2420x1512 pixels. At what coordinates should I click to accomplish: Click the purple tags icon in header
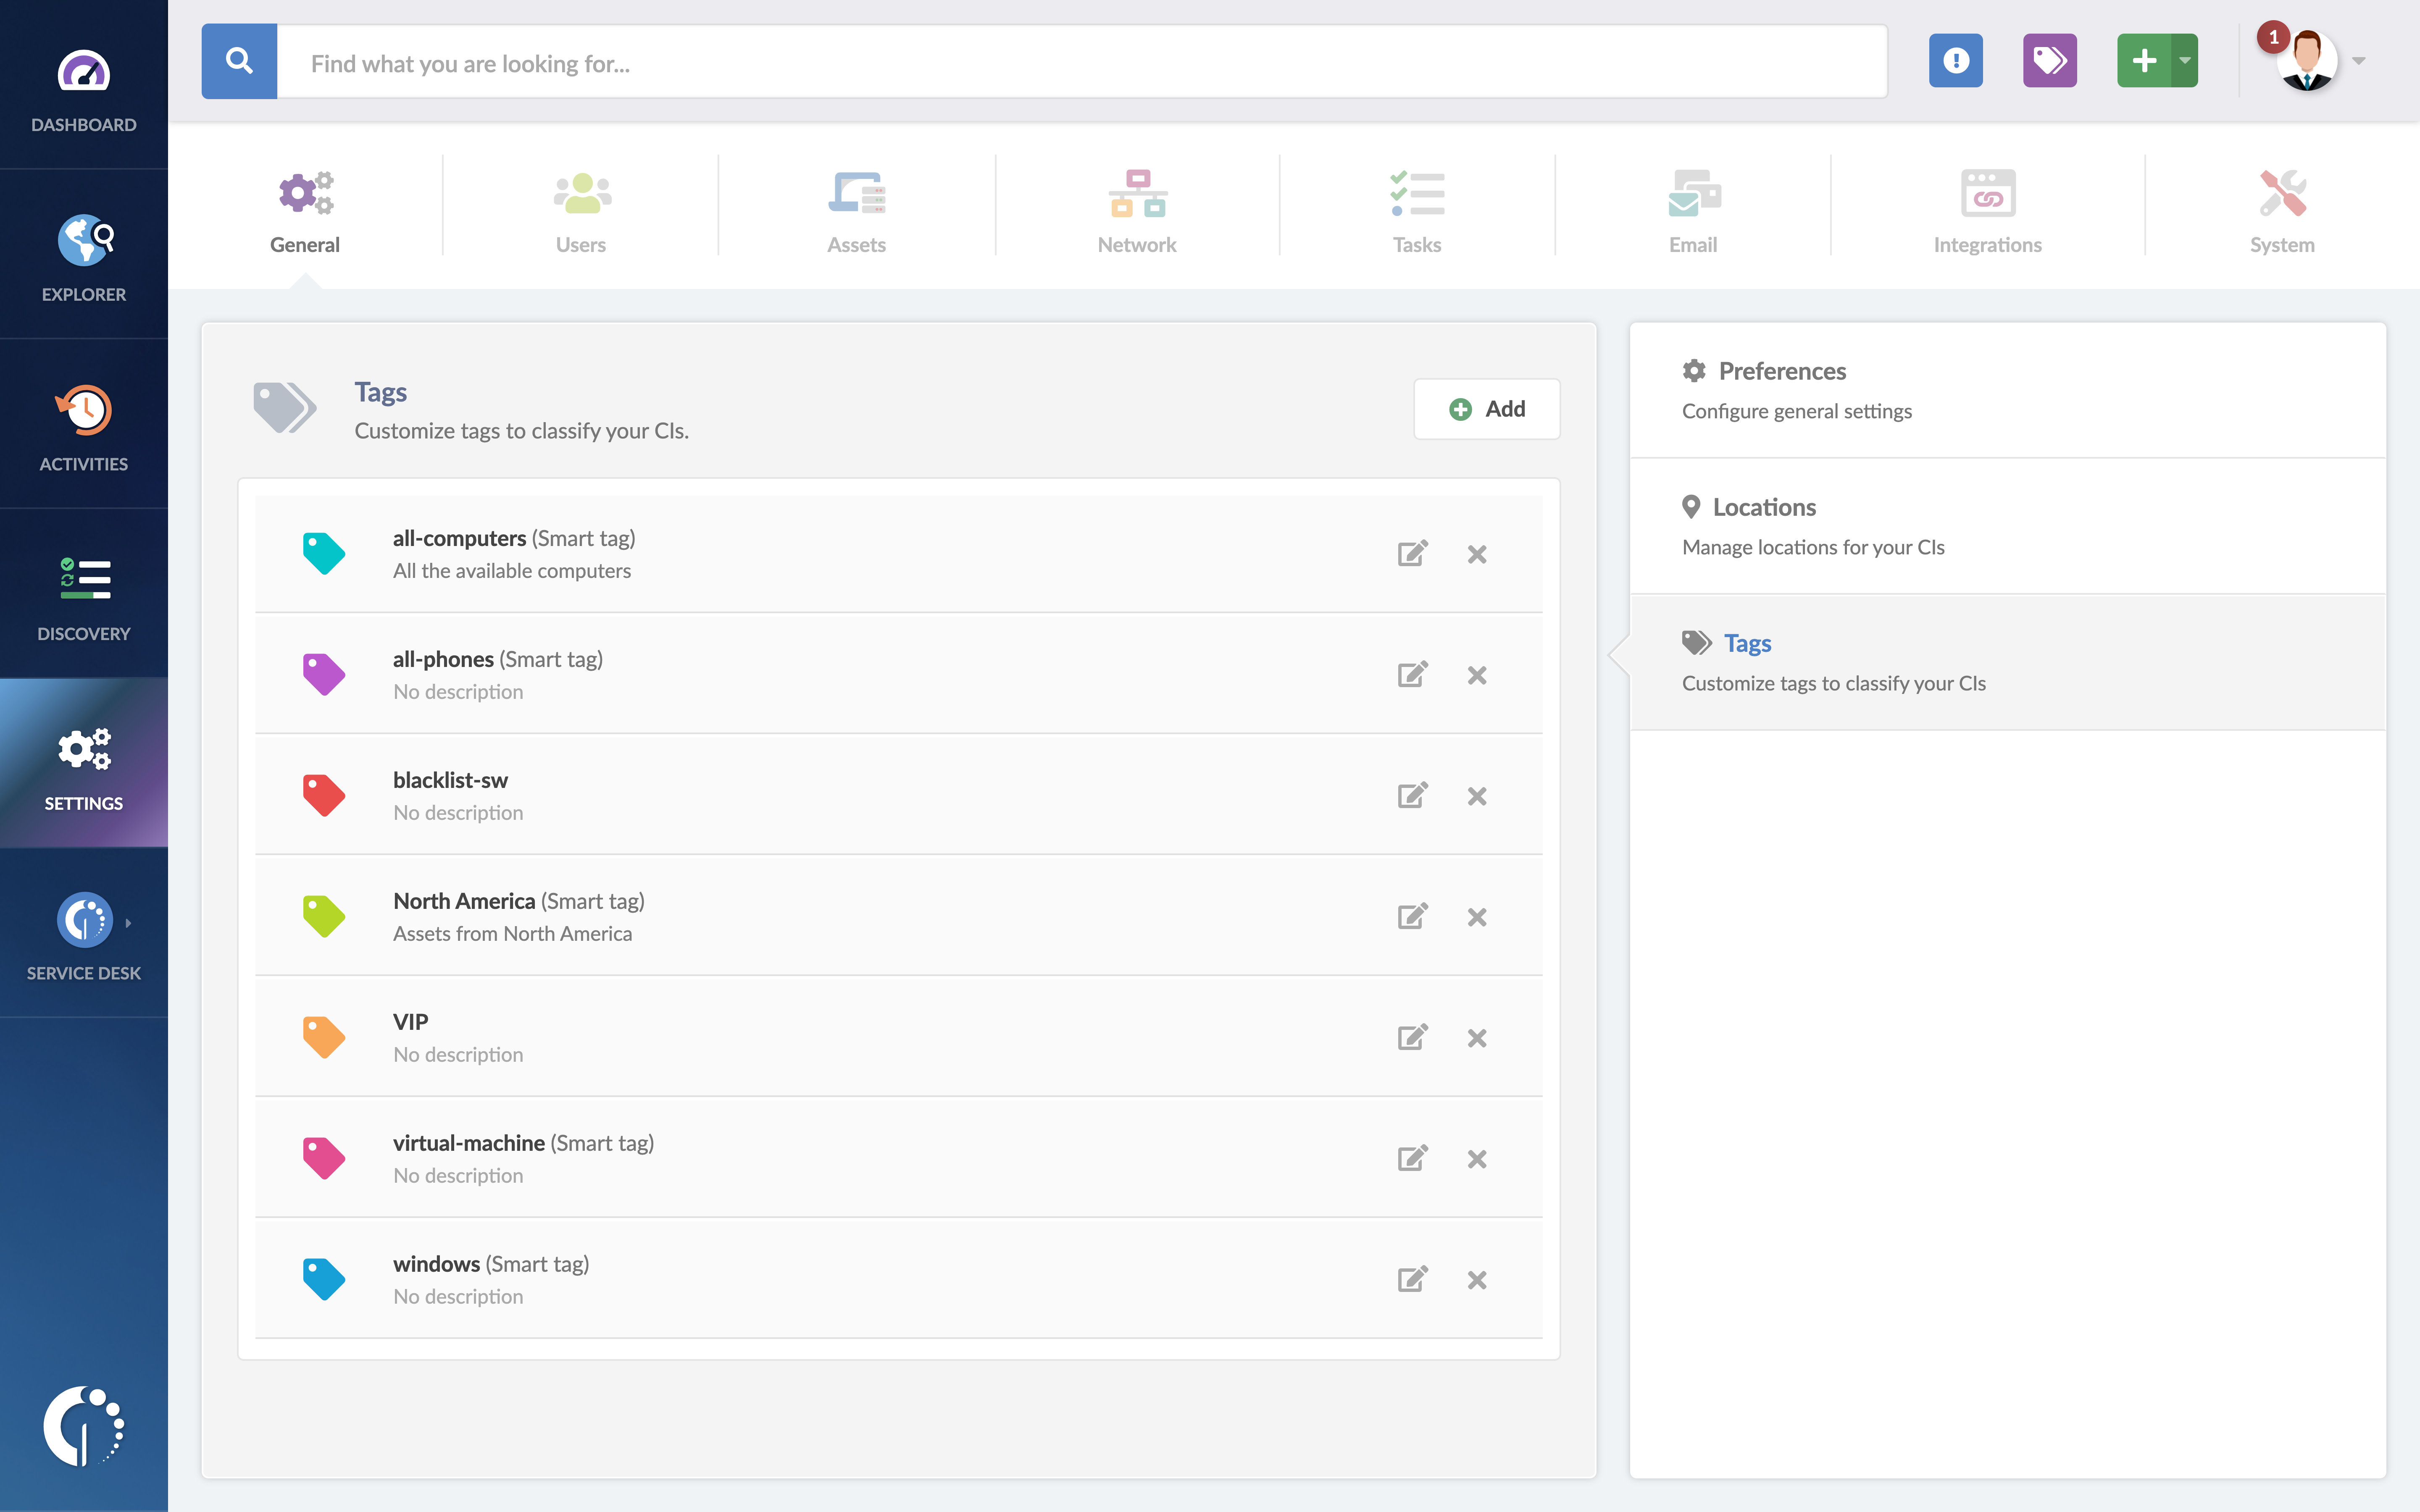tap(2049, 61)
